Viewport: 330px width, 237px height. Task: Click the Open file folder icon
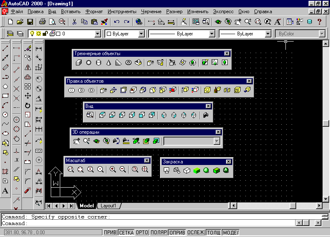click(20, 22)
